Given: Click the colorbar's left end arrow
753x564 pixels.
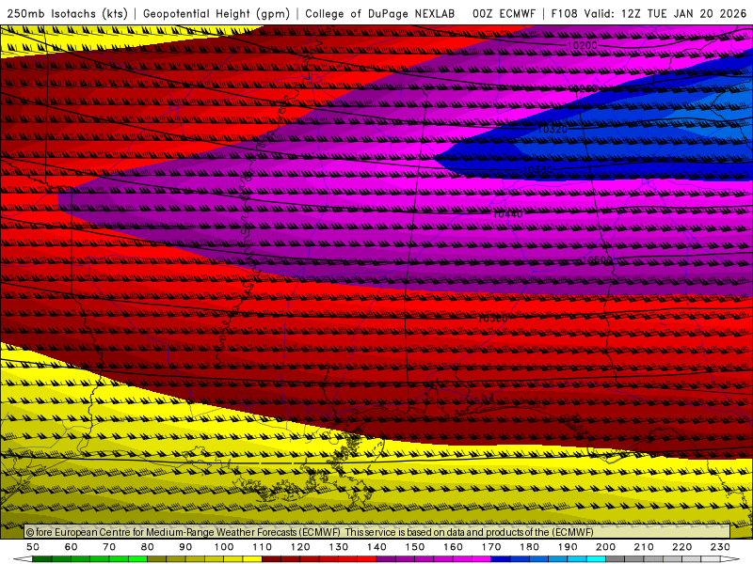Looking at the screenshot, I should 23,559.
